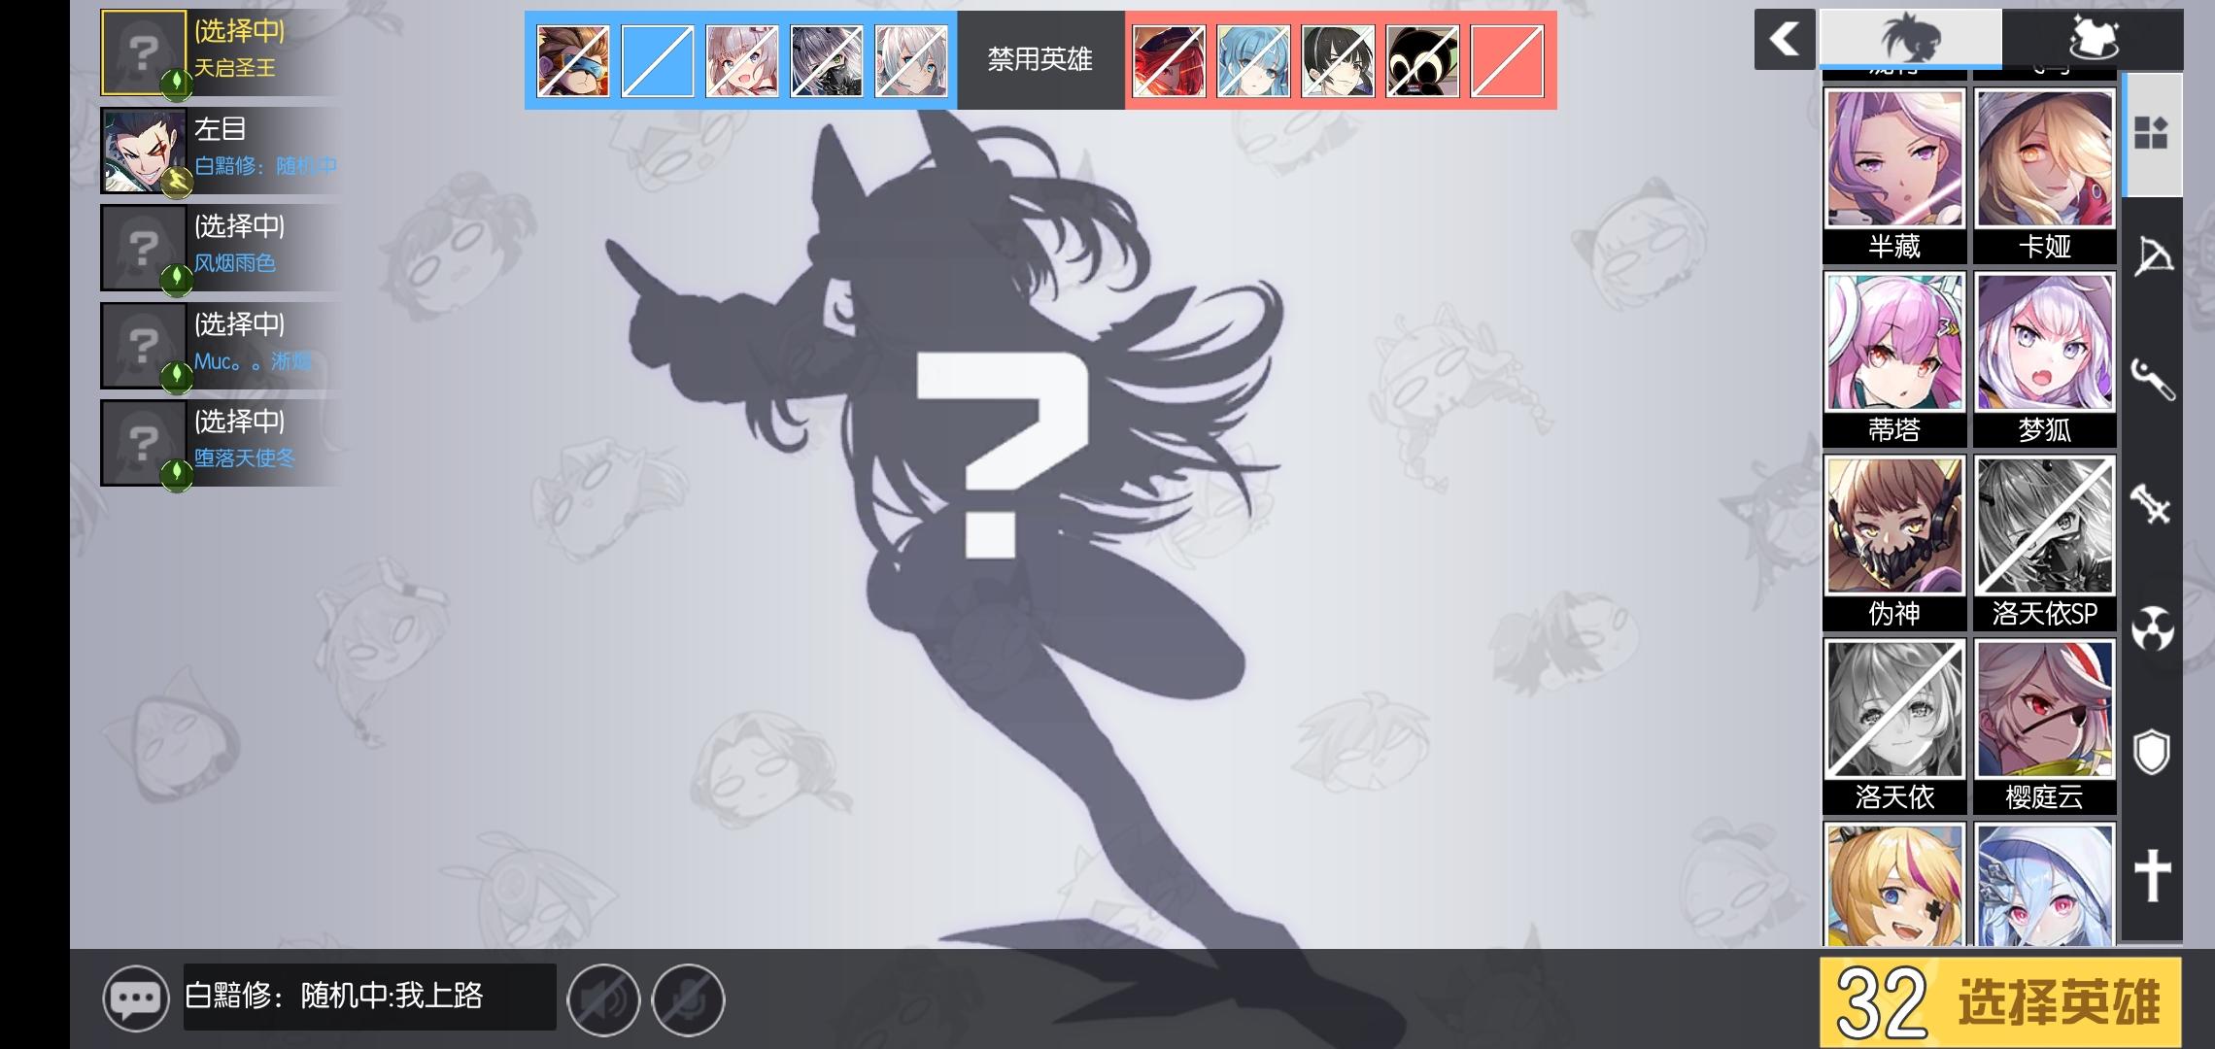This screenshot has height=1049, width=2215.
Task: Click the chat message text field
Action: click(369, 997)
